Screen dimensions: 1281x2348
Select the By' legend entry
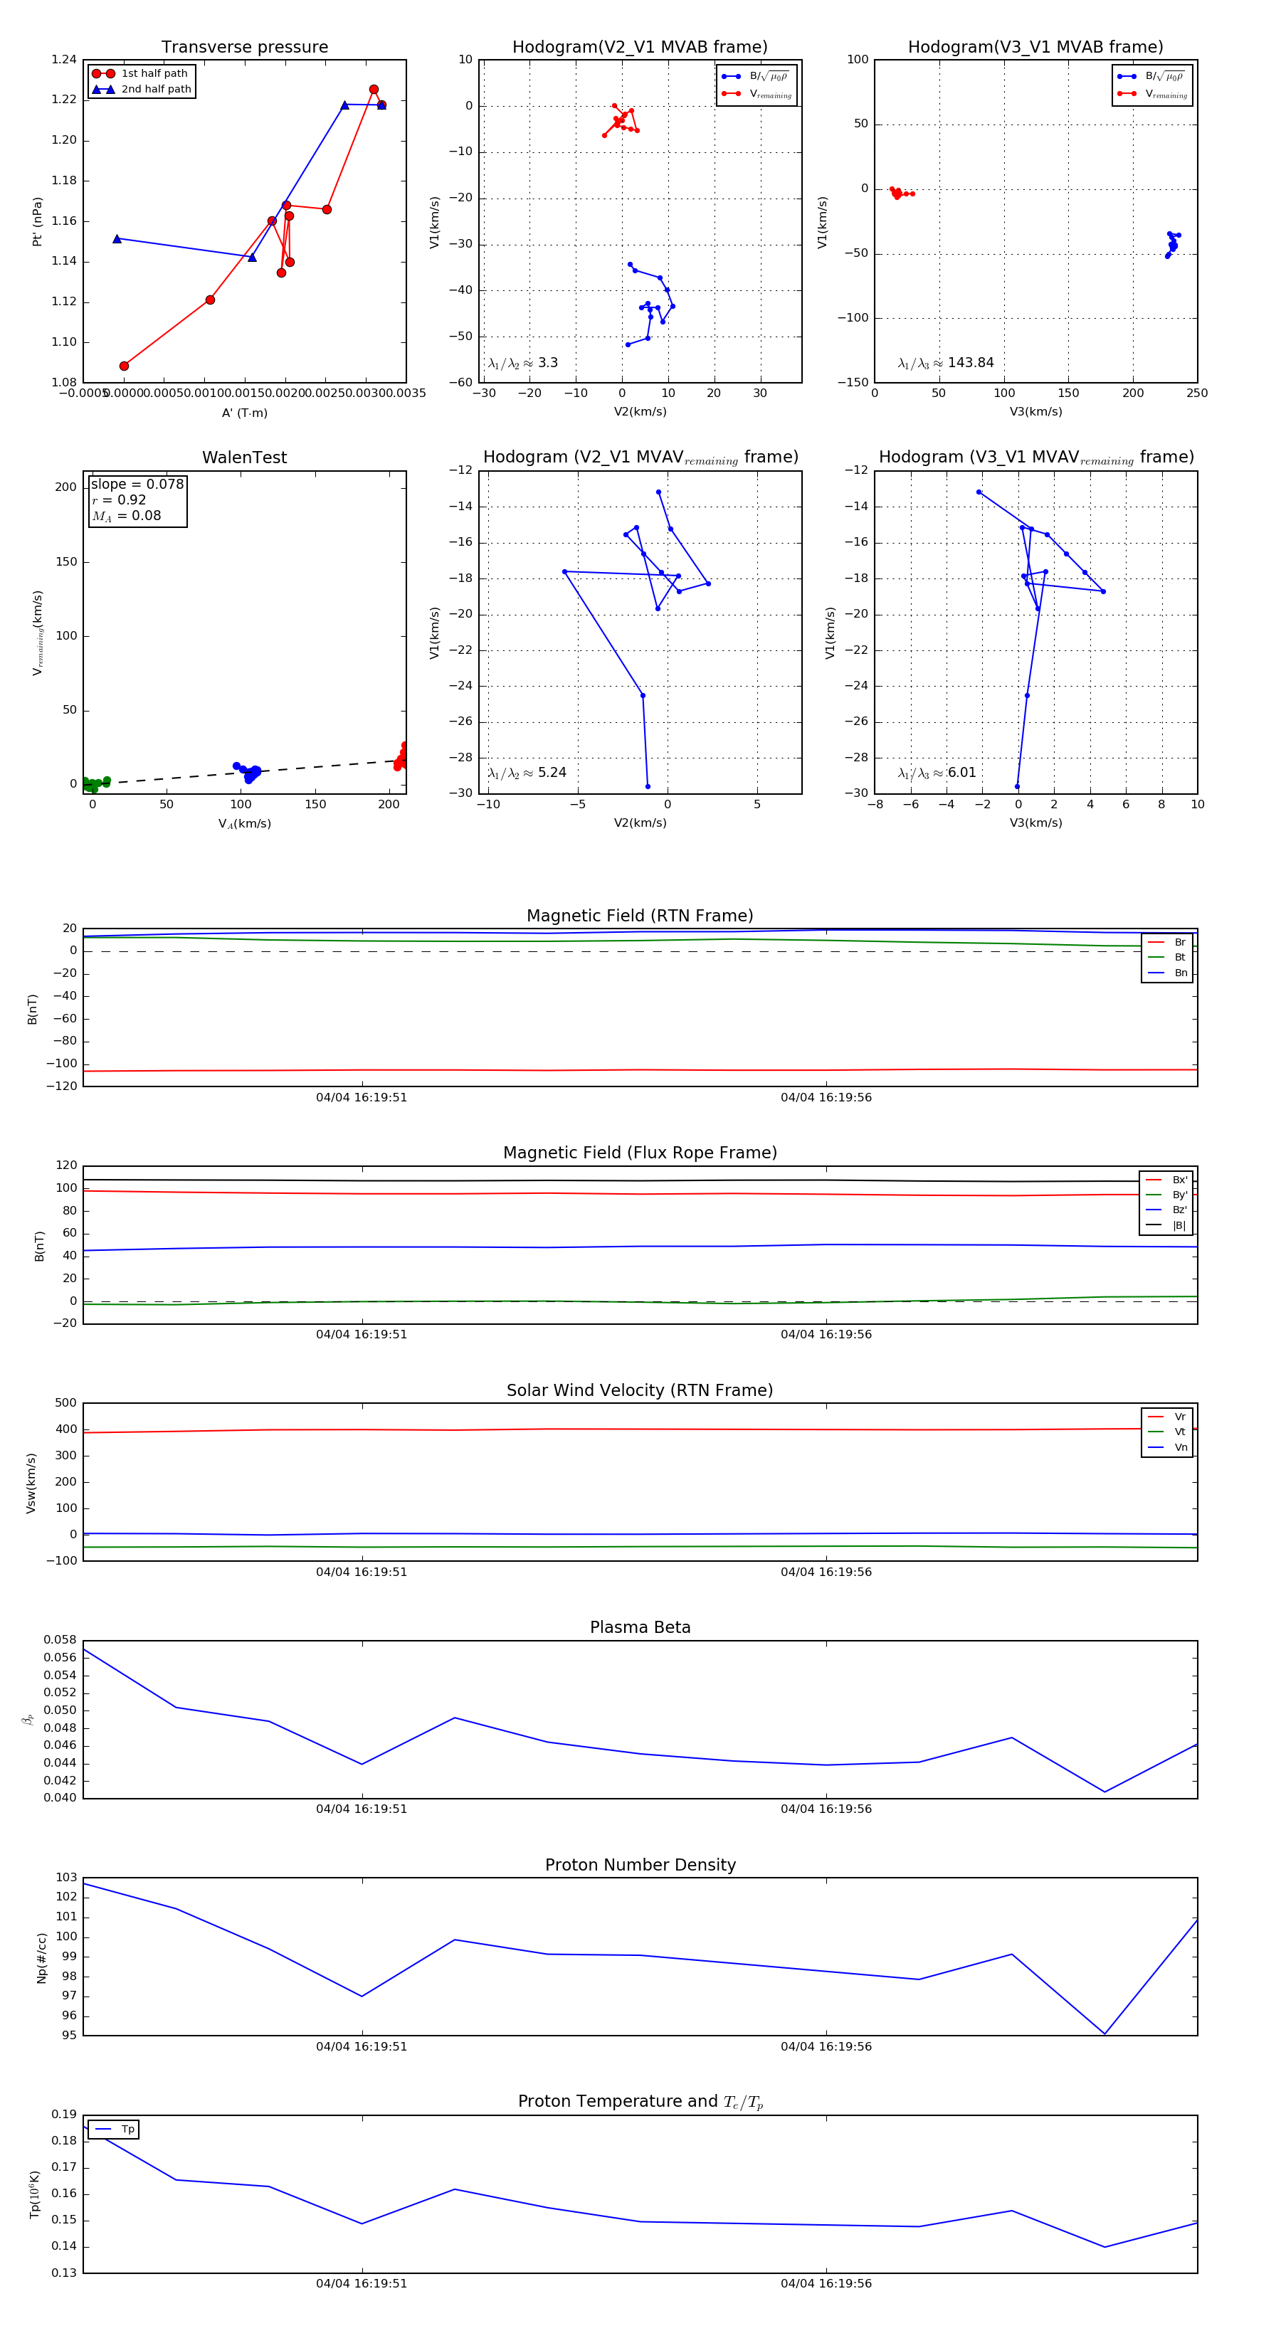click(x=1166, y=1195)
